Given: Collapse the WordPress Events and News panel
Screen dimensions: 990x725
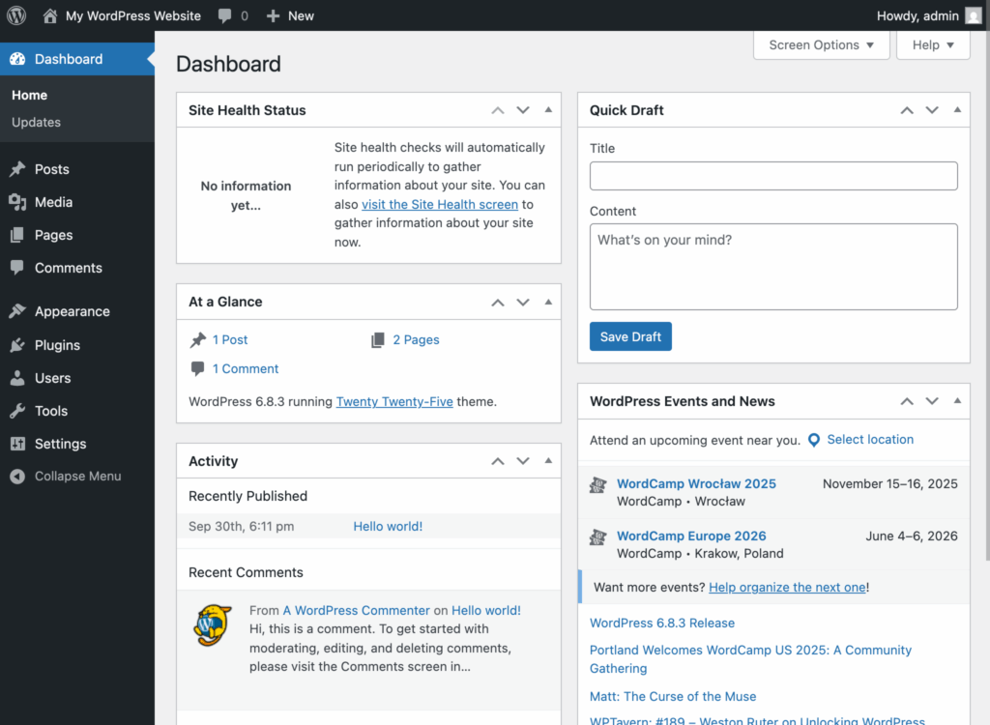Looking at the screenshot, I should click(957, 400).
